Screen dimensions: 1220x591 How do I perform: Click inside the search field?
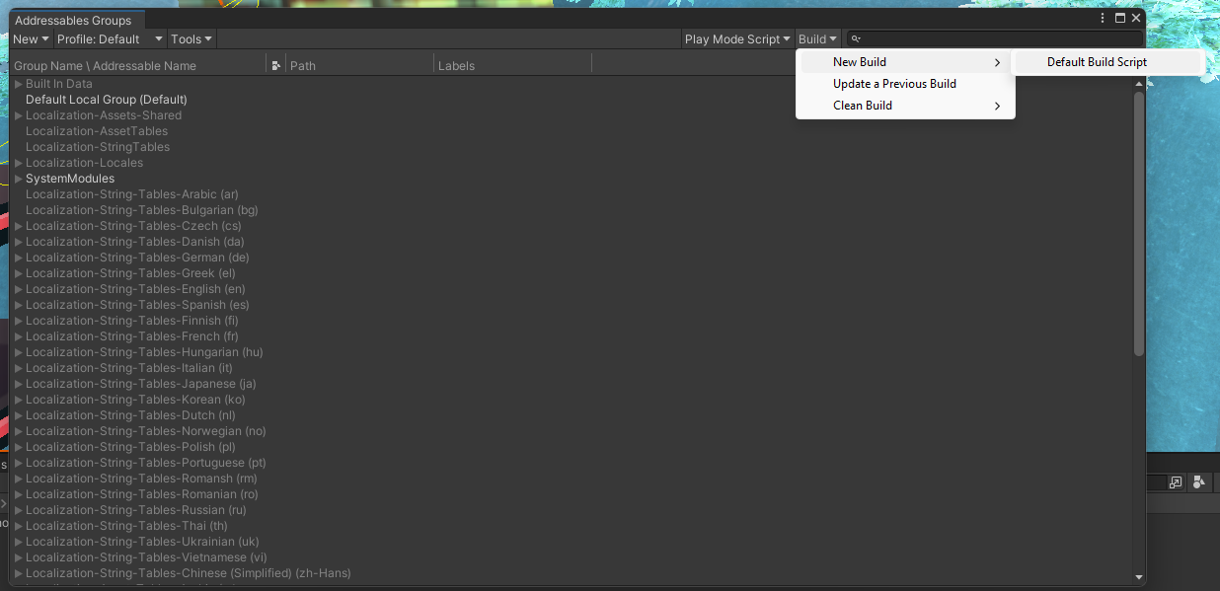[987, 38]
